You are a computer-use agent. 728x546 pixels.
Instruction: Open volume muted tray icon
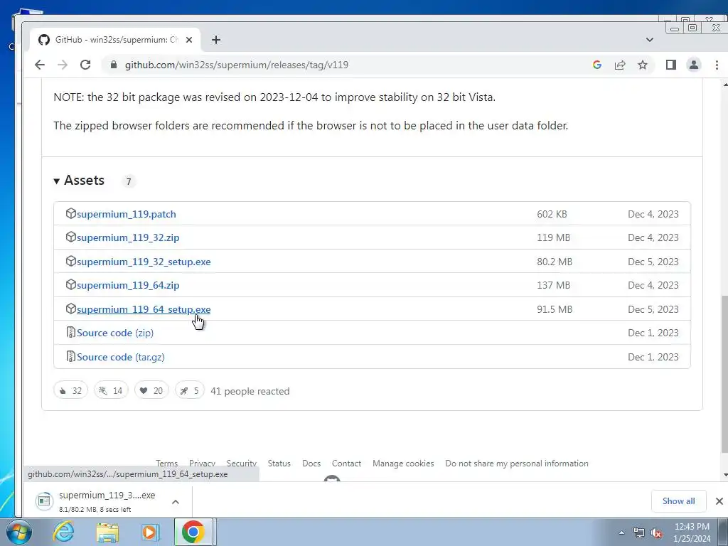656,532
